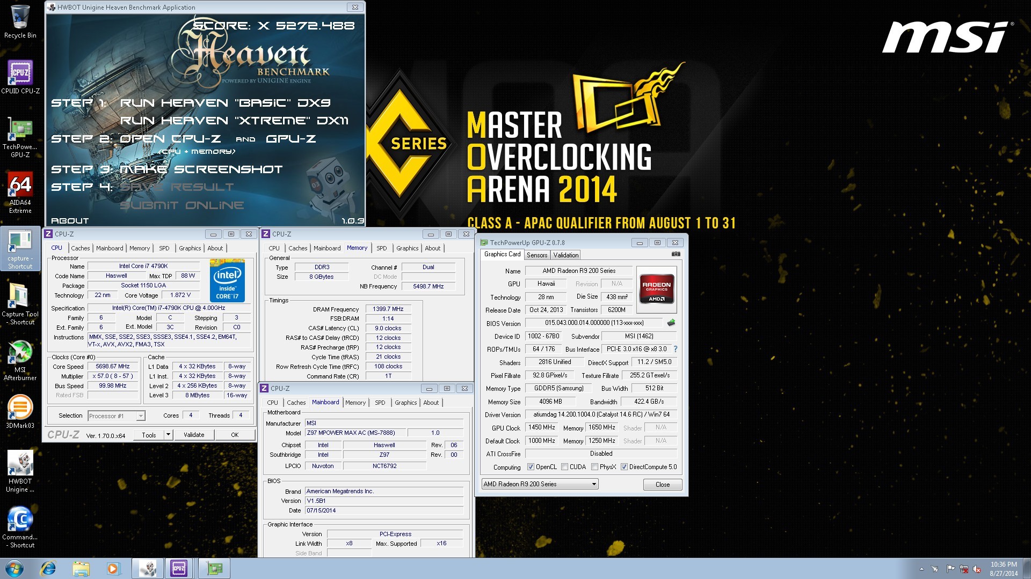The image size is (1031, 579).
Task: Switch to HWBOT Heaven taskbar button
Action: (x=148, y=568)
